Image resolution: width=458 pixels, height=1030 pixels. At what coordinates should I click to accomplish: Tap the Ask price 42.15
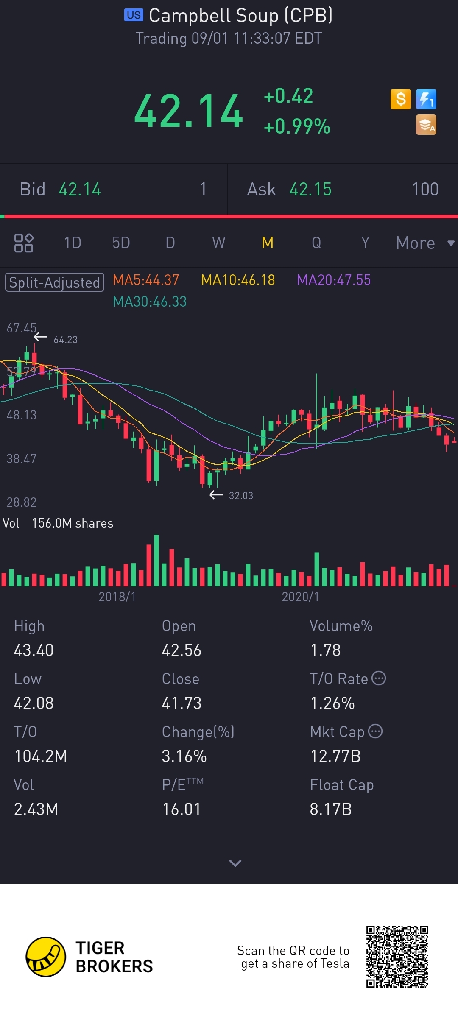click(x=310, y=190)
